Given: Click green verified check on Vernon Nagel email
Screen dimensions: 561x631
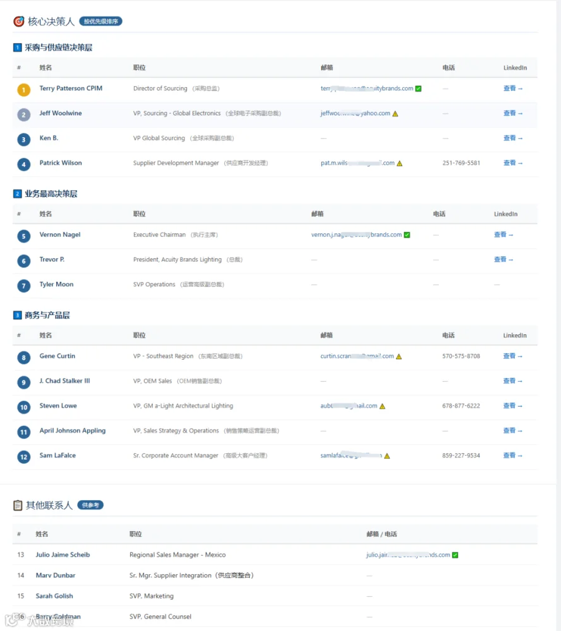Looking at the screenshot, I should pos(407,235).
